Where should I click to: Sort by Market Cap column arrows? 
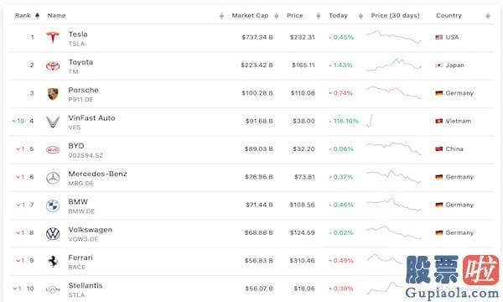[x=276, y=16]
